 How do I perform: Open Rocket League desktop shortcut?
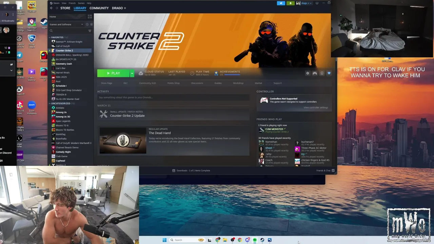click(x=32, y=41)
